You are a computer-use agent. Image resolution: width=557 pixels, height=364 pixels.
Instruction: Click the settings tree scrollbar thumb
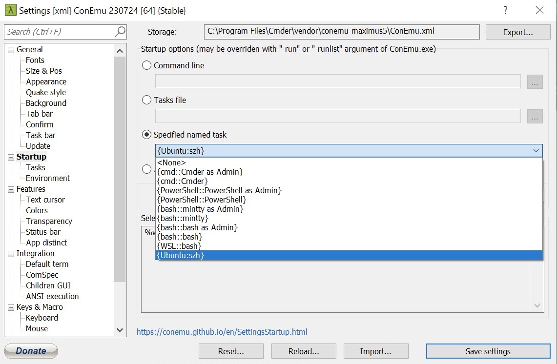point(120,169)
